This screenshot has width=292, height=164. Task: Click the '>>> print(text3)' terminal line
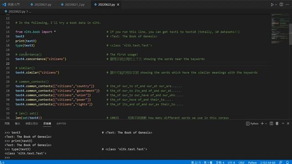(x=18, y=141)
